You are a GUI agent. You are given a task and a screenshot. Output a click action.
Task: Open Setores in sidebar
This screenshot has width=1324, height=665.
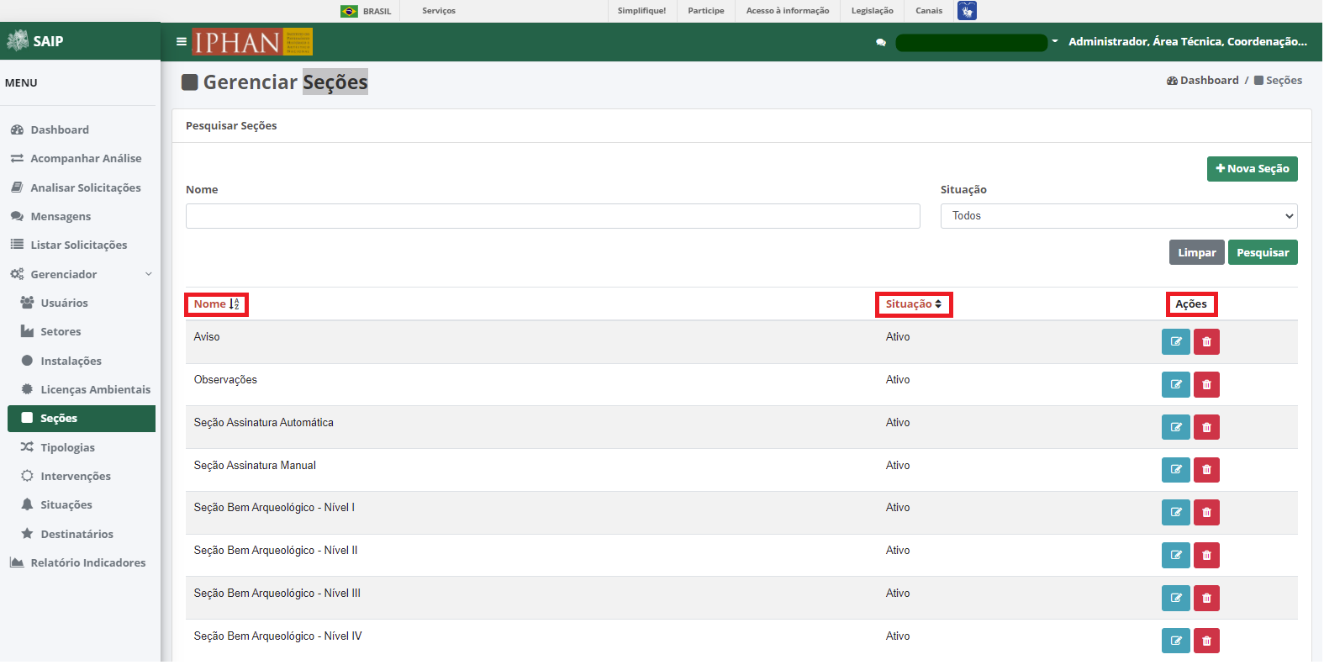tap(61, 331)
